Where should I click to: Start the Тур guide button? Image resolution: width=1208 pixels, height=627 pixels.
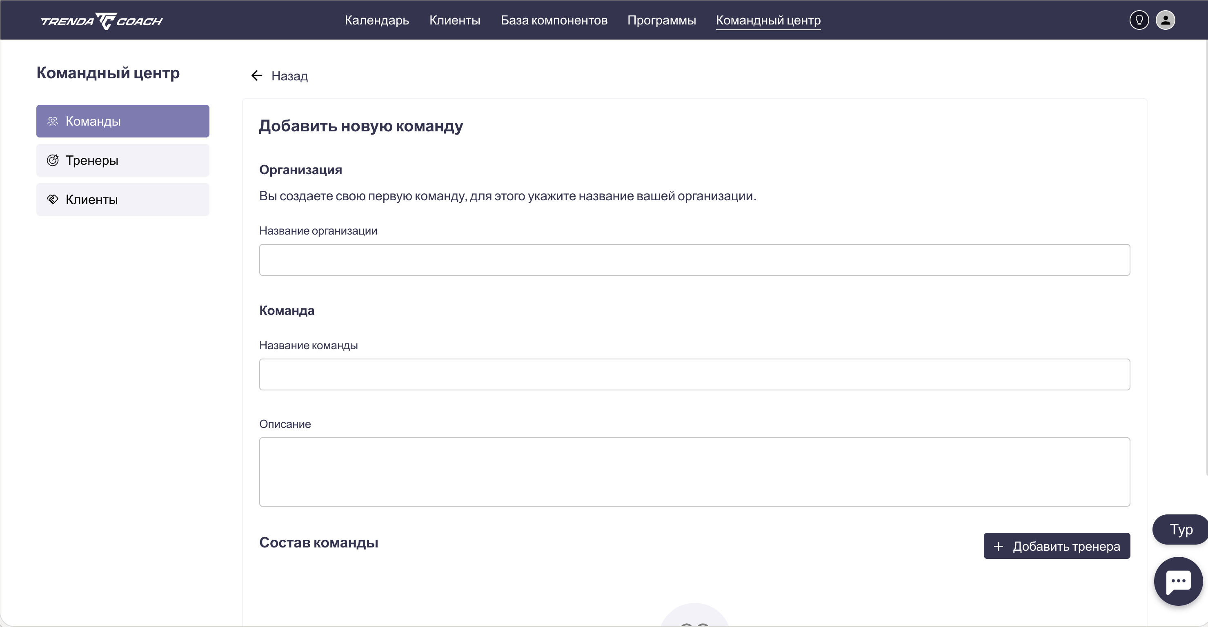click(1180, 530)
